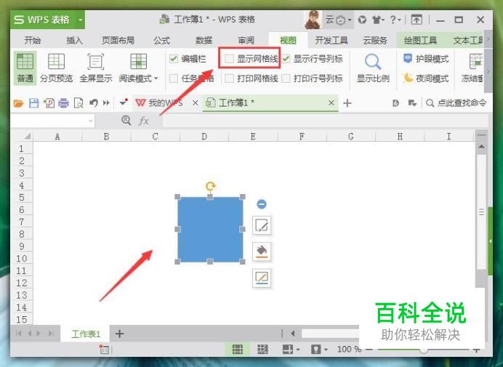Add a new worksheet with plus button
This screenshot has height=367, width=503.
tap(119, 334)
